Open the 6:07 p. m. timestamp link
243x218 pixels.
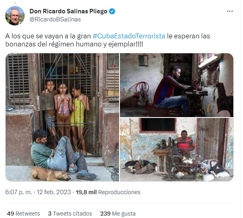coord(19,192)
